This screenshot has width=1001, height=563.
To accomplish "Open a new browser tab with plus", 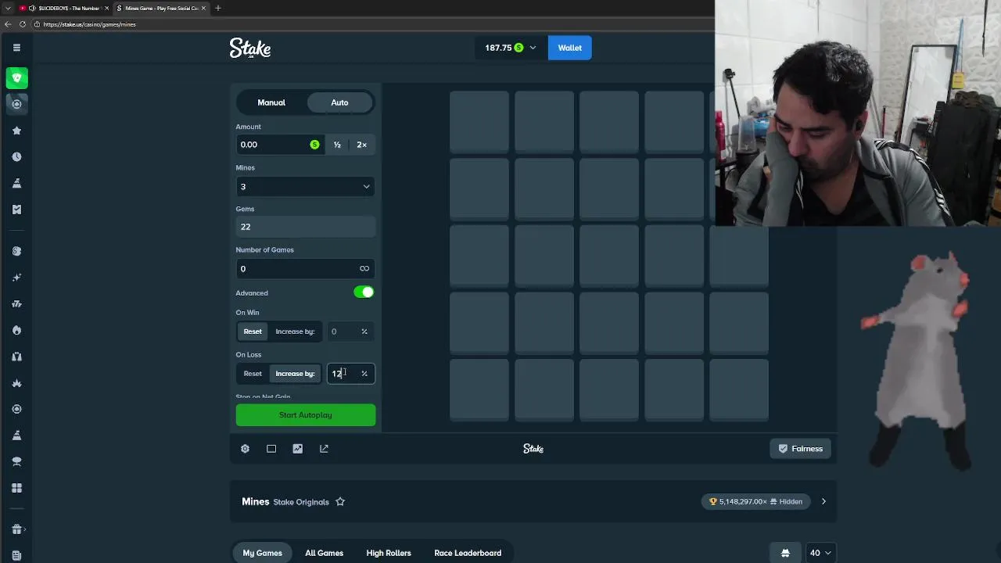I will point(218,8).
